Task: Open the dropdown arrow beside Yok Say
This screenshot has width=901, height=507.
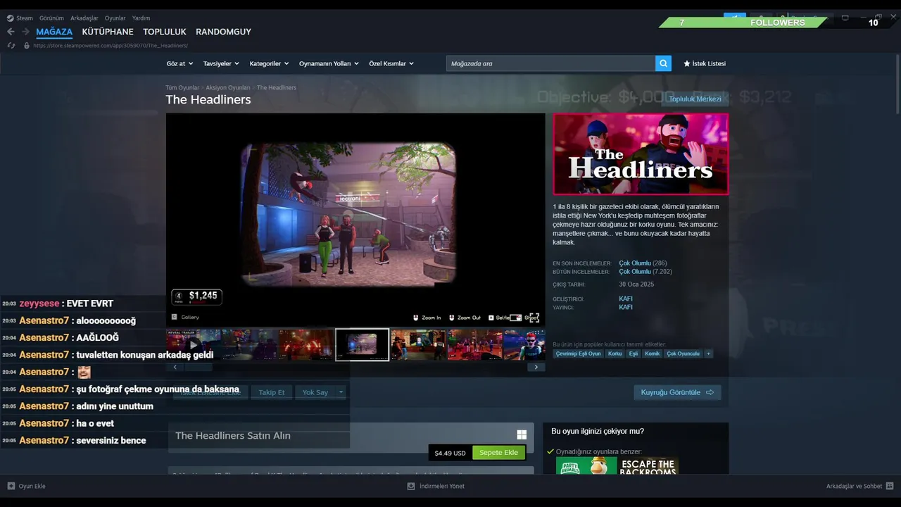Action: 341,392
